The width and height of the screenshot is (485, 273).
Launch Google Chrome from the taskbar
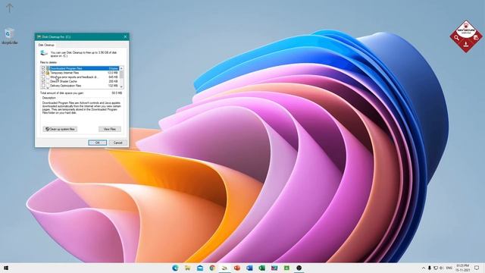[x=212, y=268]
